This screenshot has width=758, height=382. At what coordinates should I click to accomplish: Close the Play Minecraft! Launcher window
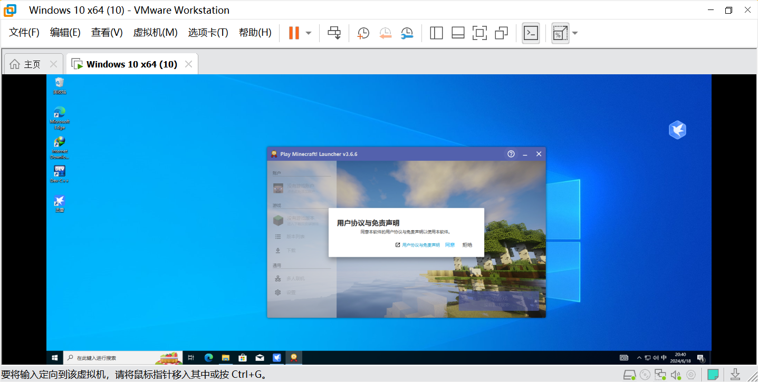539,154
